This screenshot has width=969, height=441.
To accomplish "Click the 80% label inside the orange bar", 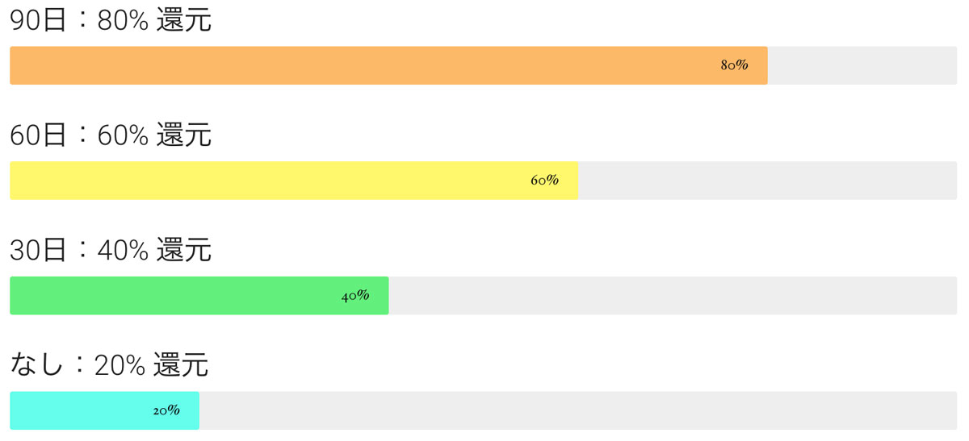I will [x=734, y=65].
